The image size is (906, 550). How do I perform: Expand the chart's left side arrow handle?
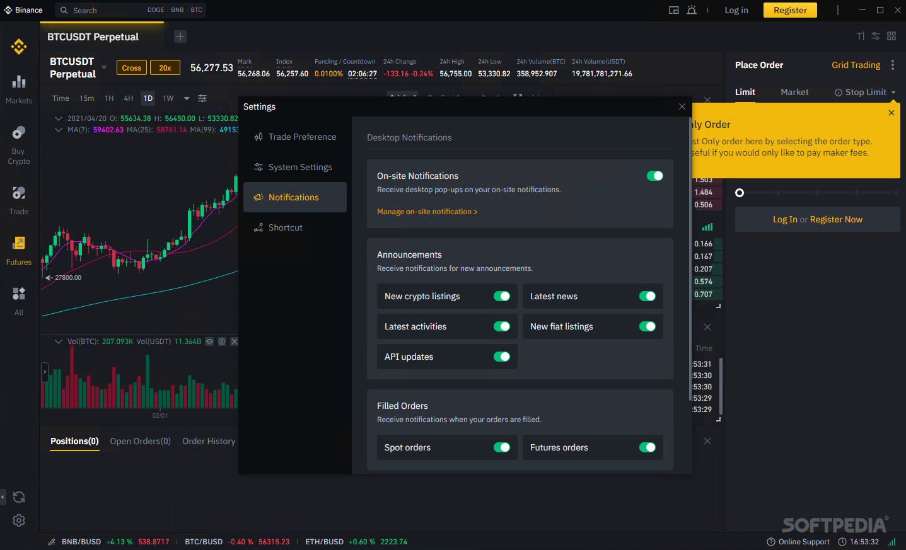pyautogui.click(x=45, y=372)
